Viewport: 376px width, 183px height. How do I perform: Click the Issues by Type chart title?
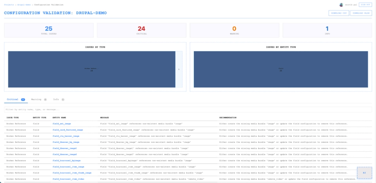click(x=95, y=47)
